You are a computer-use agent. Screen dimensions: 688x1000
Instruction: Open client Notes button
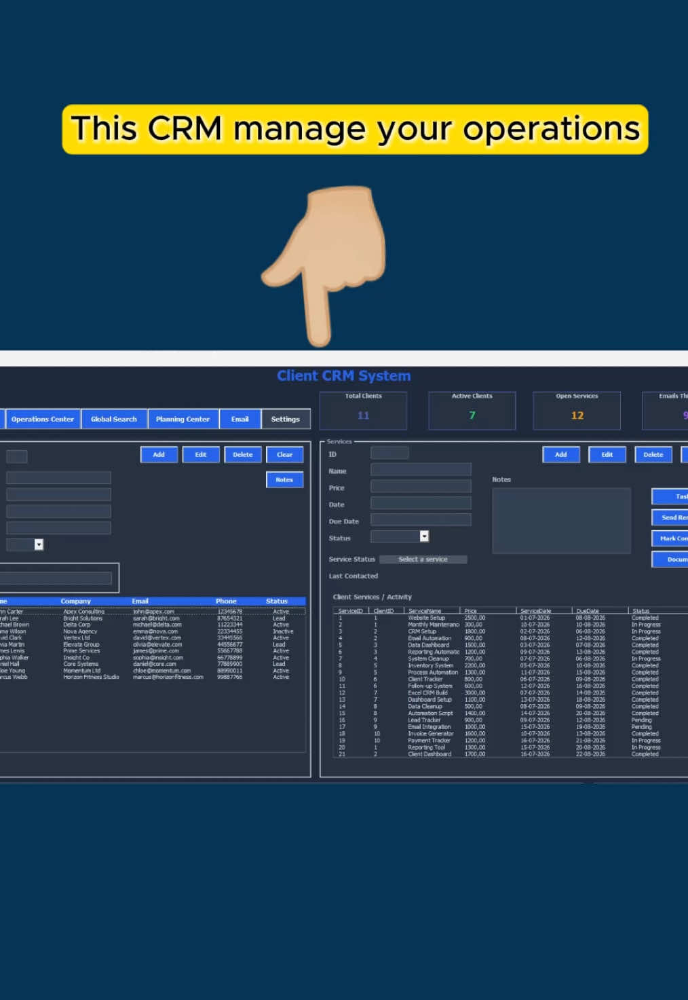[x=285, y=480]
